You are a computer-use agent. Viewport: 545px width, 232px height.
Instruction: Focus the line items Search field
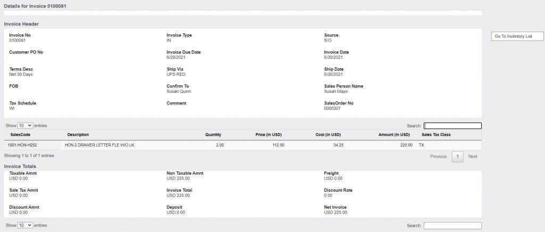[x=452, y=126]
